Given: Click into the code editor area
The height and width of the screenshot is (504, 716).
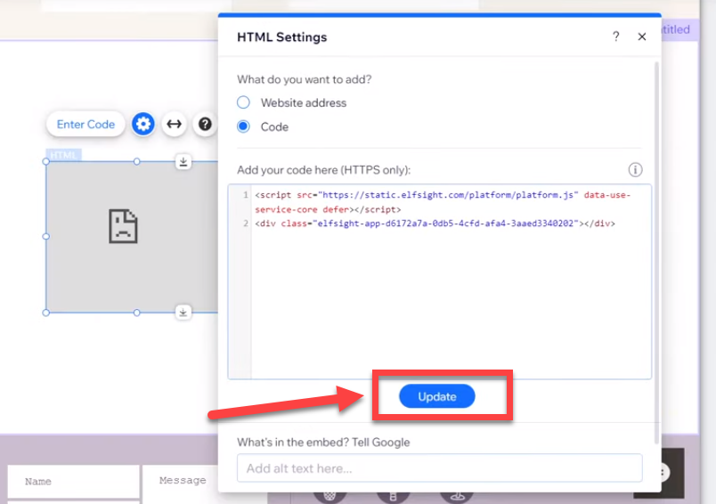Looking at the screenshot, I should click(x=440, y=281).
